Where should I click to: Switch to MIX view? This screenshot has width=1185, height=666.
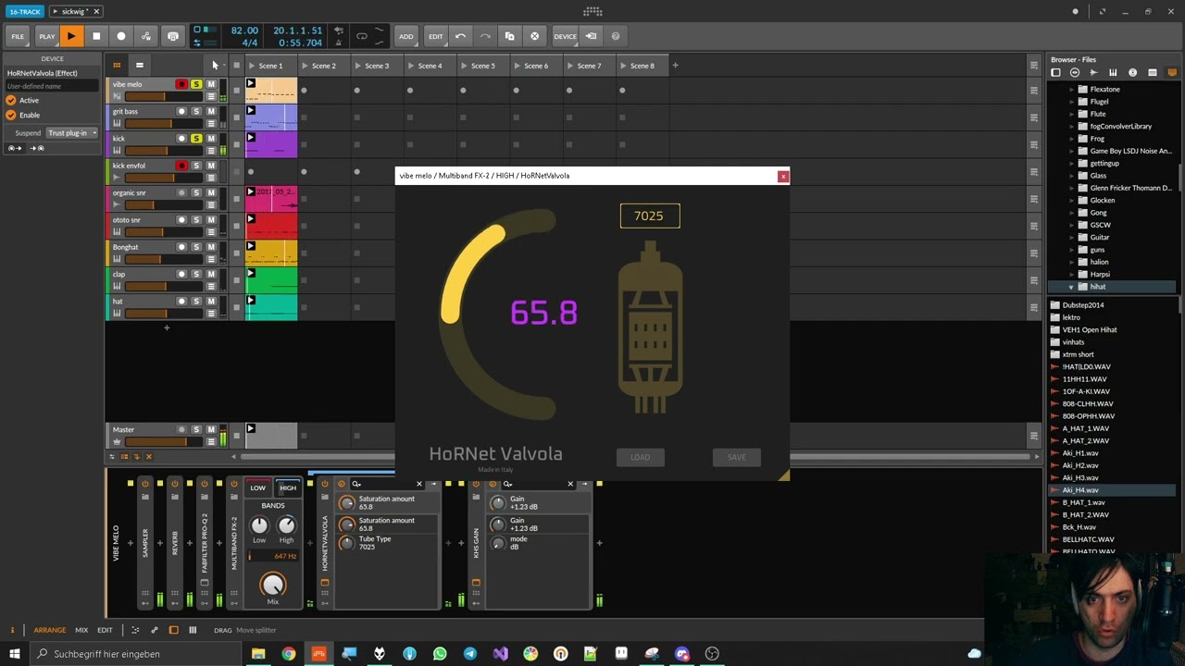click(x=81, y=630)
